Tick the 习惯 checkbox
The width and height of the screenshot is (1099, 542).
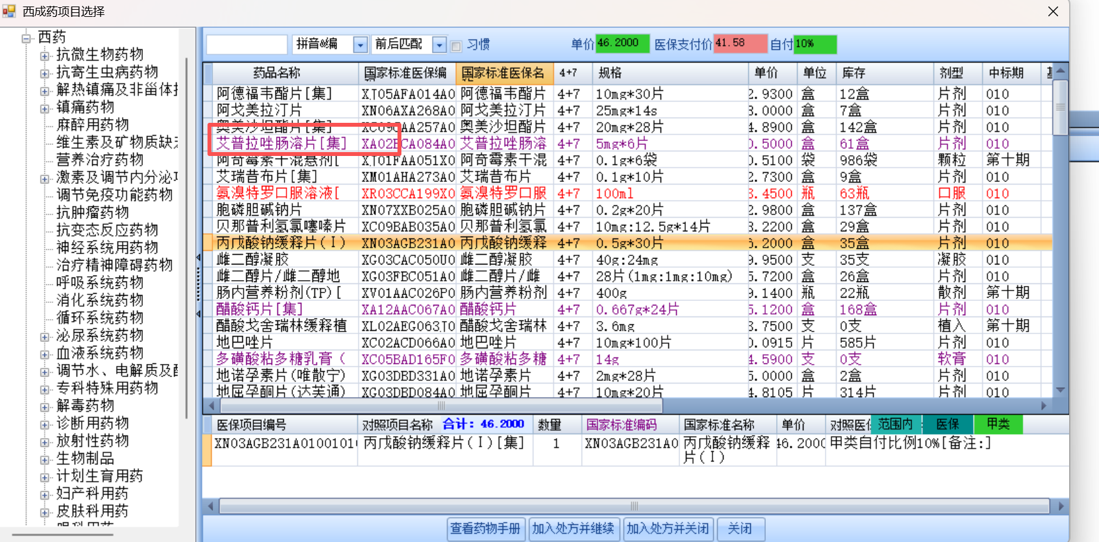(456, 45)
